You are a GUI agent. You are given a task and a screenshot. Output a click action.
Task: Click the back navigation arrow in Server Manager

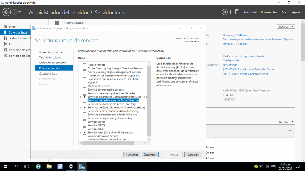(7, 12)
